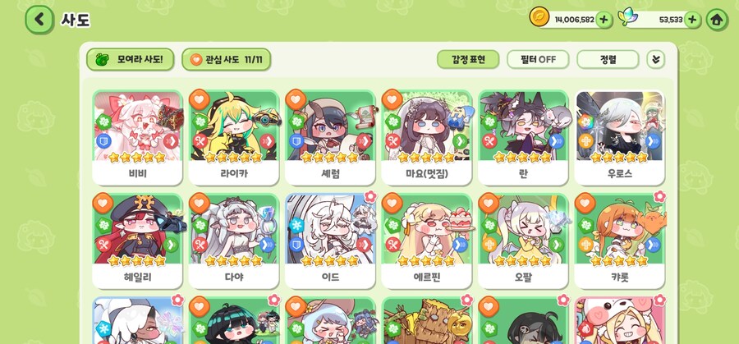
Task: Open the 모여라 사도! menu
Action: click(130, 59)
